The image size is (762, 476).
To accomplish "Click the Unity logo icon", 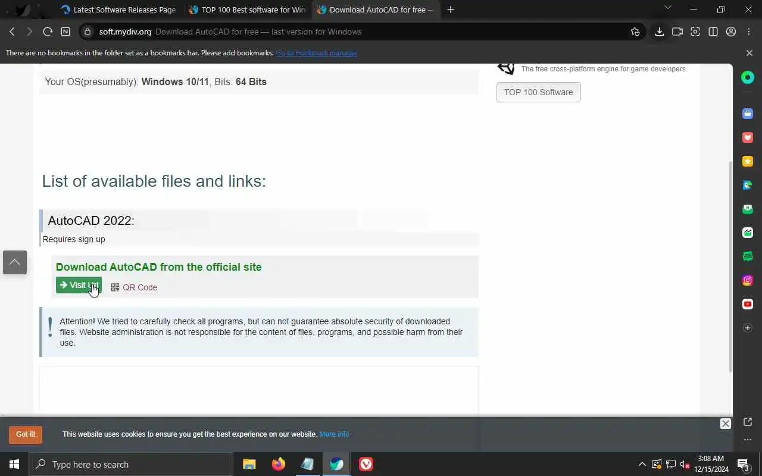I will [x=506, y=67].
